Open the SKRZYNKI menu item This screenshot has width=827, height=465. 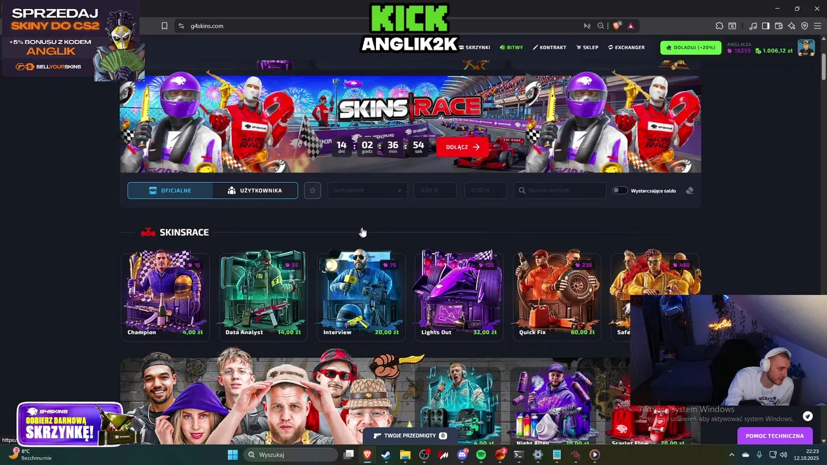click(475, 48)
